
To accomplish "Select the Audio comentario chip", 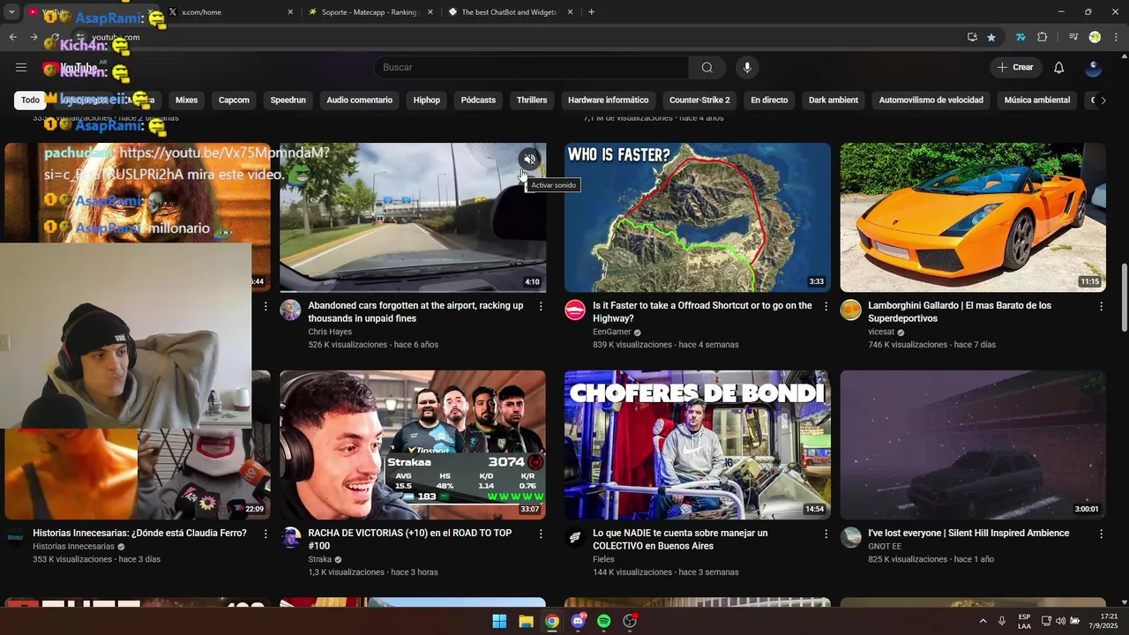I will tap(359, 100).
